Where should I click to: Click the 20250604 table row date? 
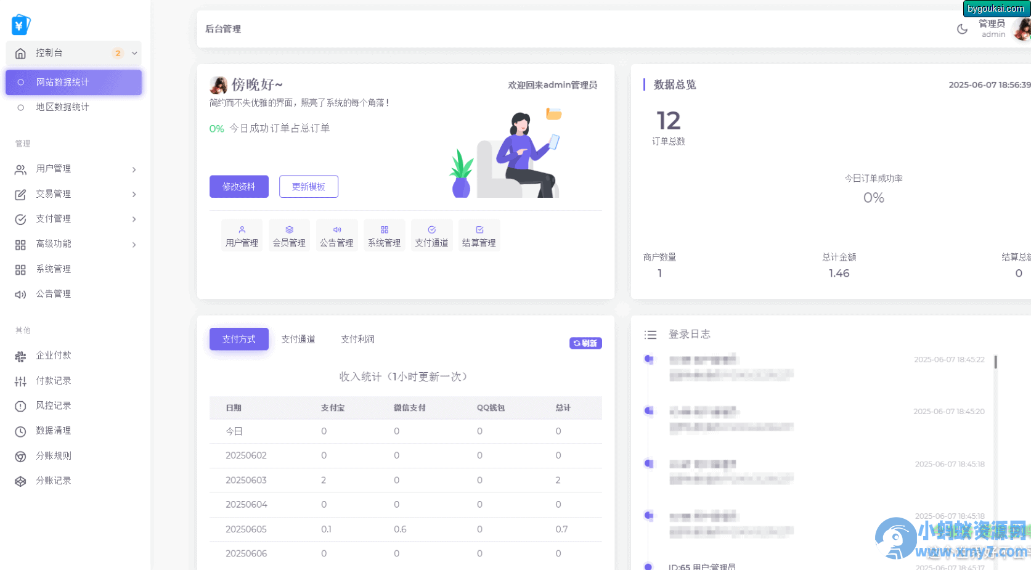click(x=246, y=505)
